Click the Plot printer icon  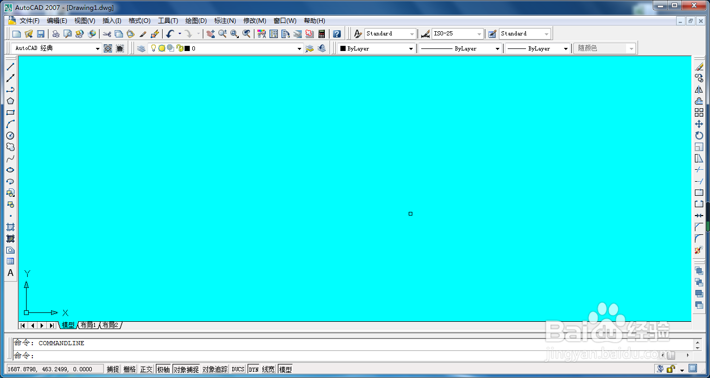[x=56, y=34]
